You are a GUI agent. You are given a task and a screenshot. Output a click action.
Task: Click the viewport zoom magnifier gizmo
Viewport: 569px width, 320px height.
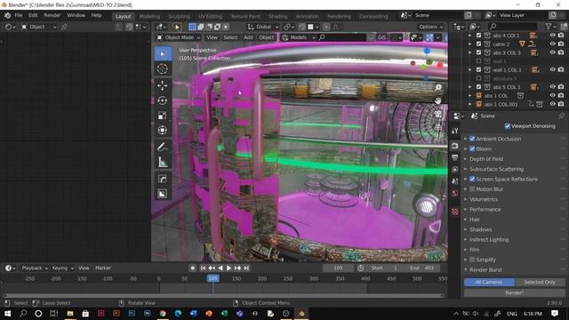[438, 87]
